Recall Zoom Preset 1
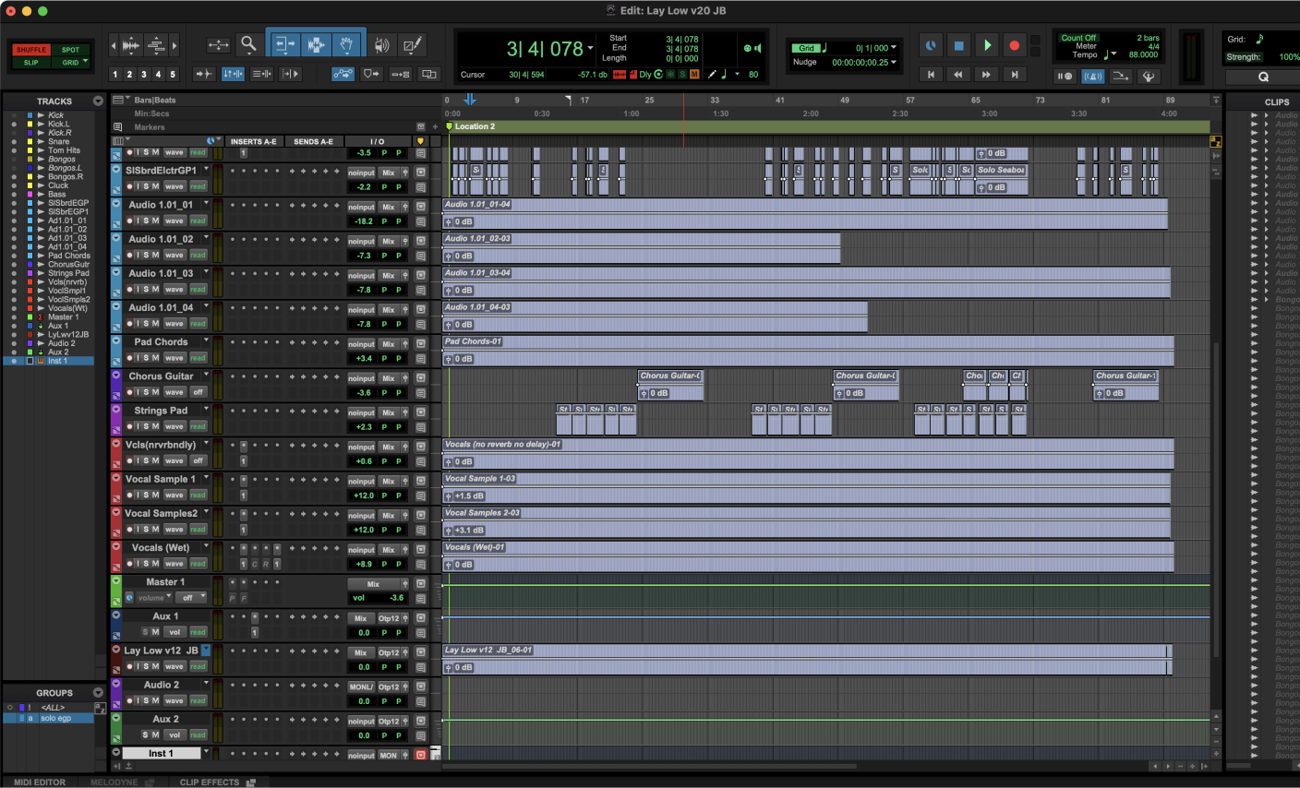The height and width of the screenshot is (788, 1300). coord(114,74)
